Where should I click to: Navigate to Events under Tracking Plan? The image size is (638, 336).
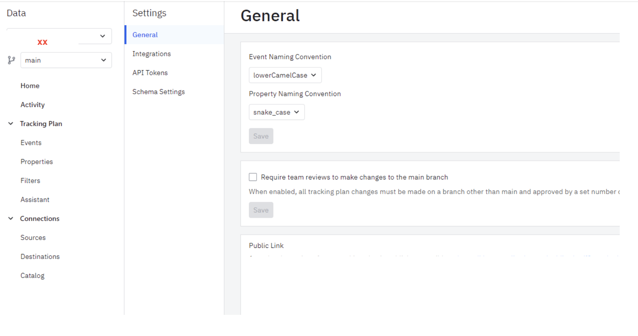[x=31, y=143]
